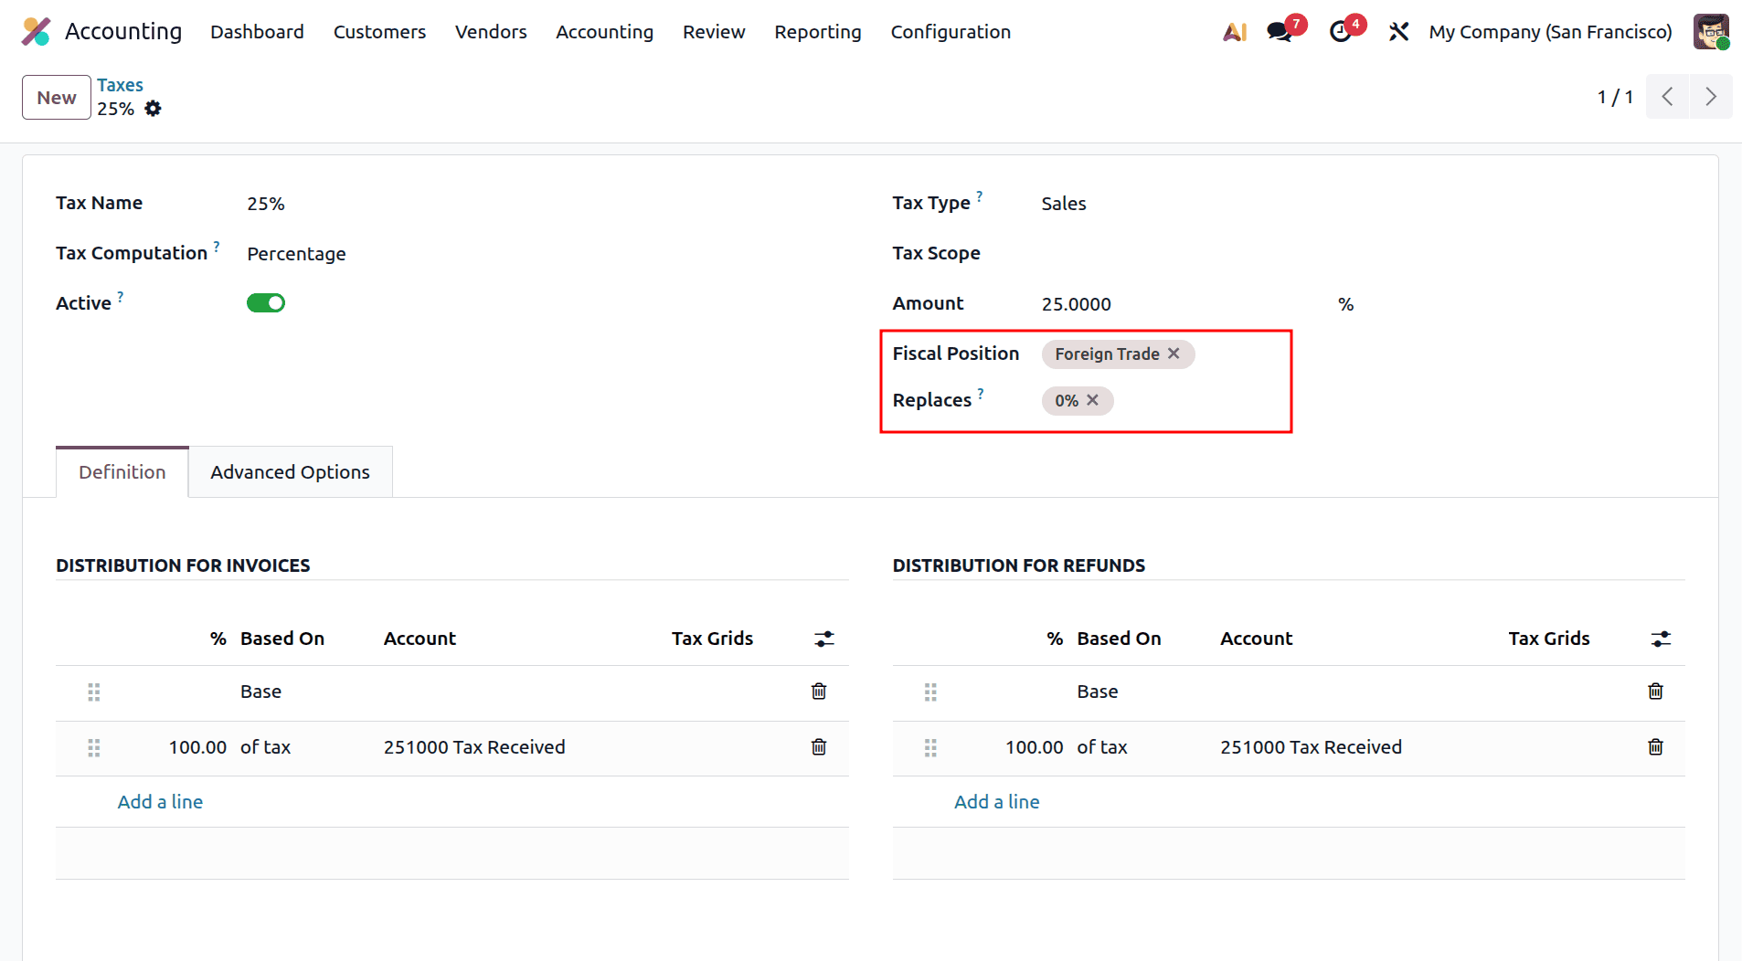Open the Review menu

tap(714, 32)
